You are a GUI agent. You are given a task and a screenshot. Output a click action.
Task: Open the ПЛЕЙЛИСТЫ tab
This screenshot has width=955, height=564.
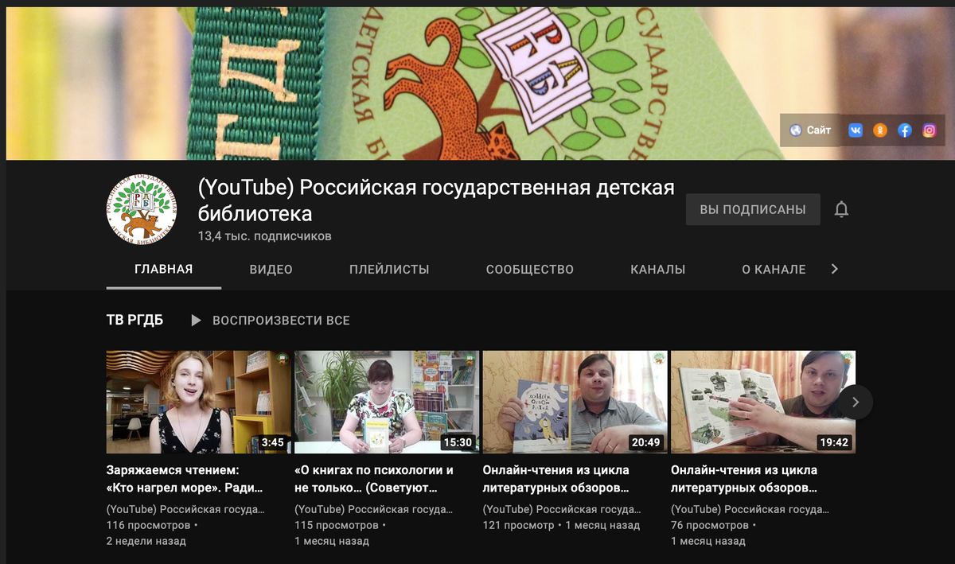(389, 270)
